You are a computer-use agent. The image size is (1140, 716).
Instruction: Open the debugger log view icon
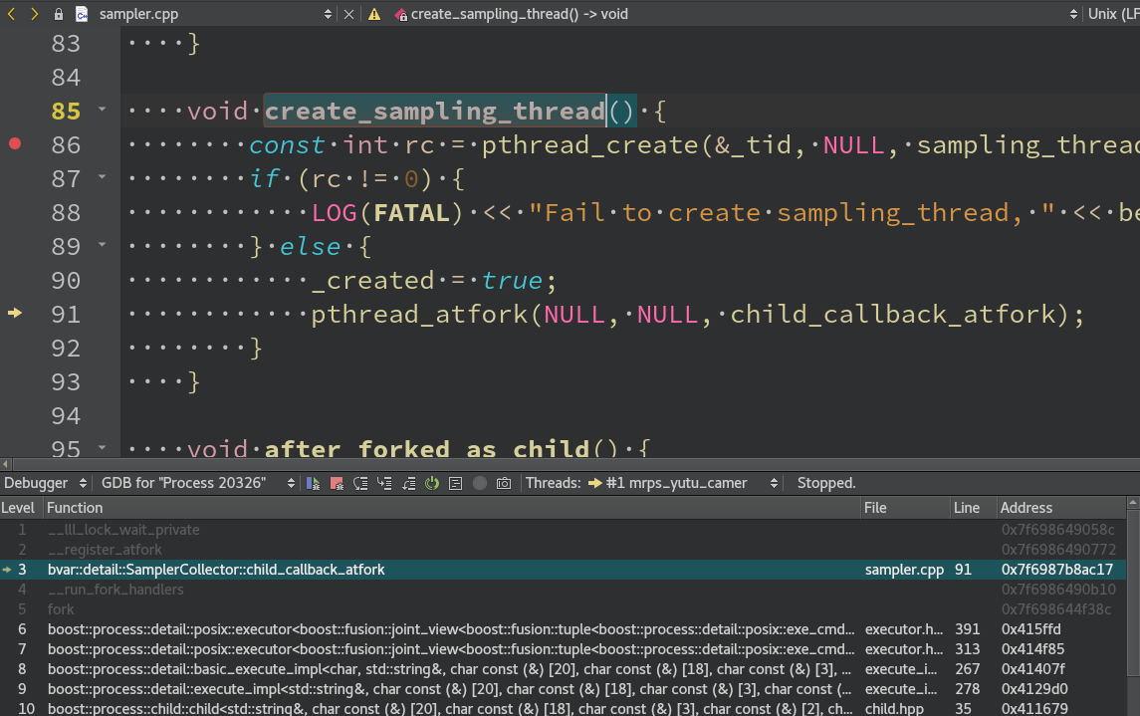tap(455, 483)
